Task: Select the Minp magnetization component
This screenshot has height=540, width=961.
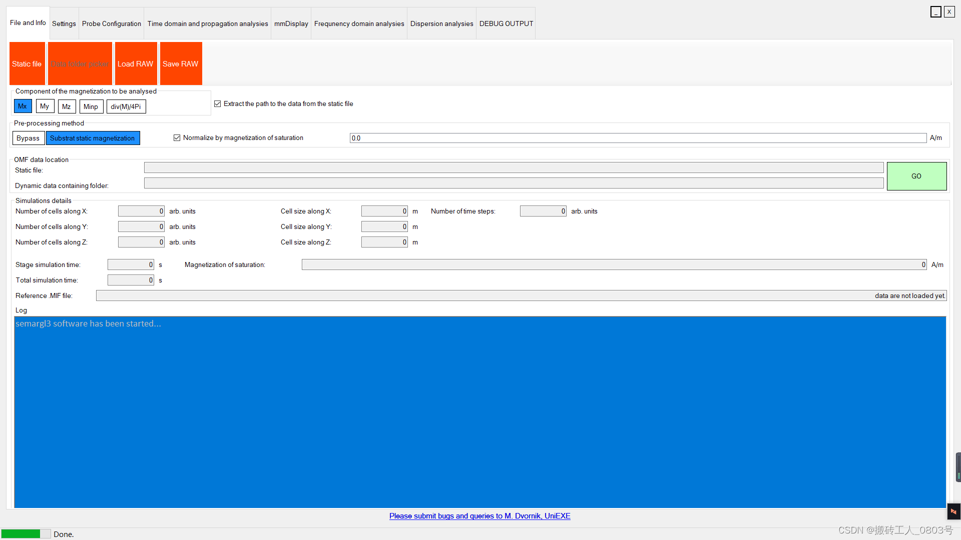Action: pos(91,106)
